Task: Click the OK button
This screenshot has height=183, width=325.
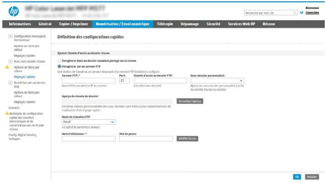Action: 297,177
